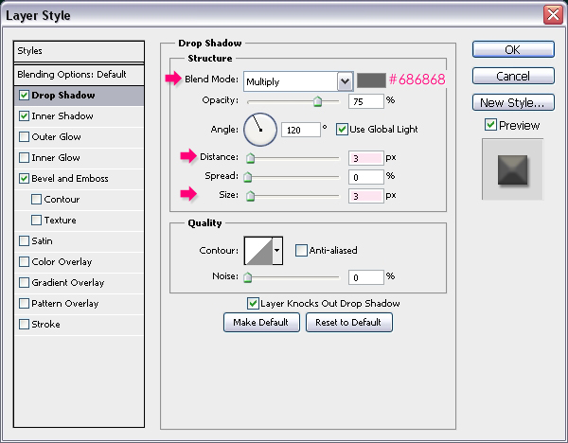Open the Contour shape picker thumbnail
This screenshot has width=568, height=443.
point(257,250)
